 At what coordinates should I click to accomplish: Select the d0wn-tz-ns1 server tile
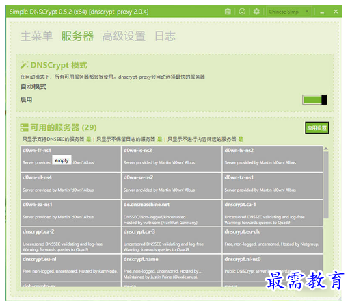[273, 186]
